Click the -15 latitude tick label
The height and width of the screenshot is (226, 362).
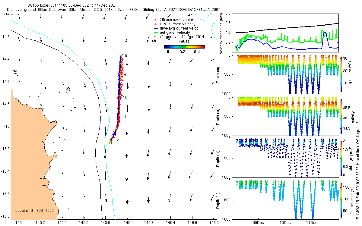(x=6, y=127)
